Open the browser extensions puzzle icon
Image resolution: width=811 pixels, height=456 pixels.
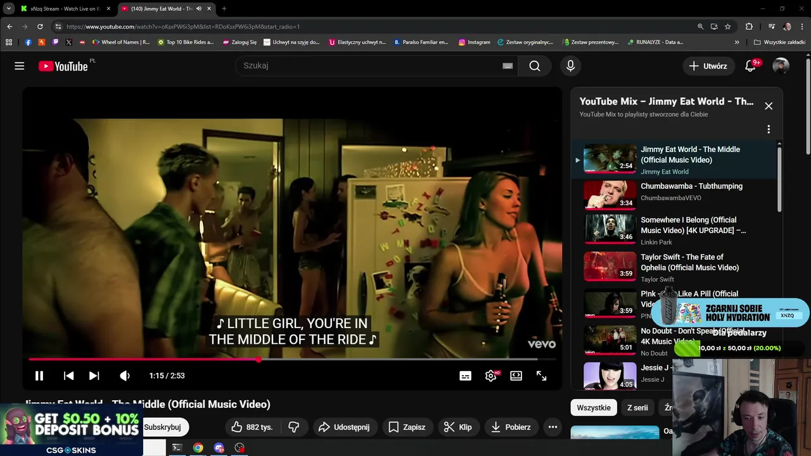click(749, 27)
